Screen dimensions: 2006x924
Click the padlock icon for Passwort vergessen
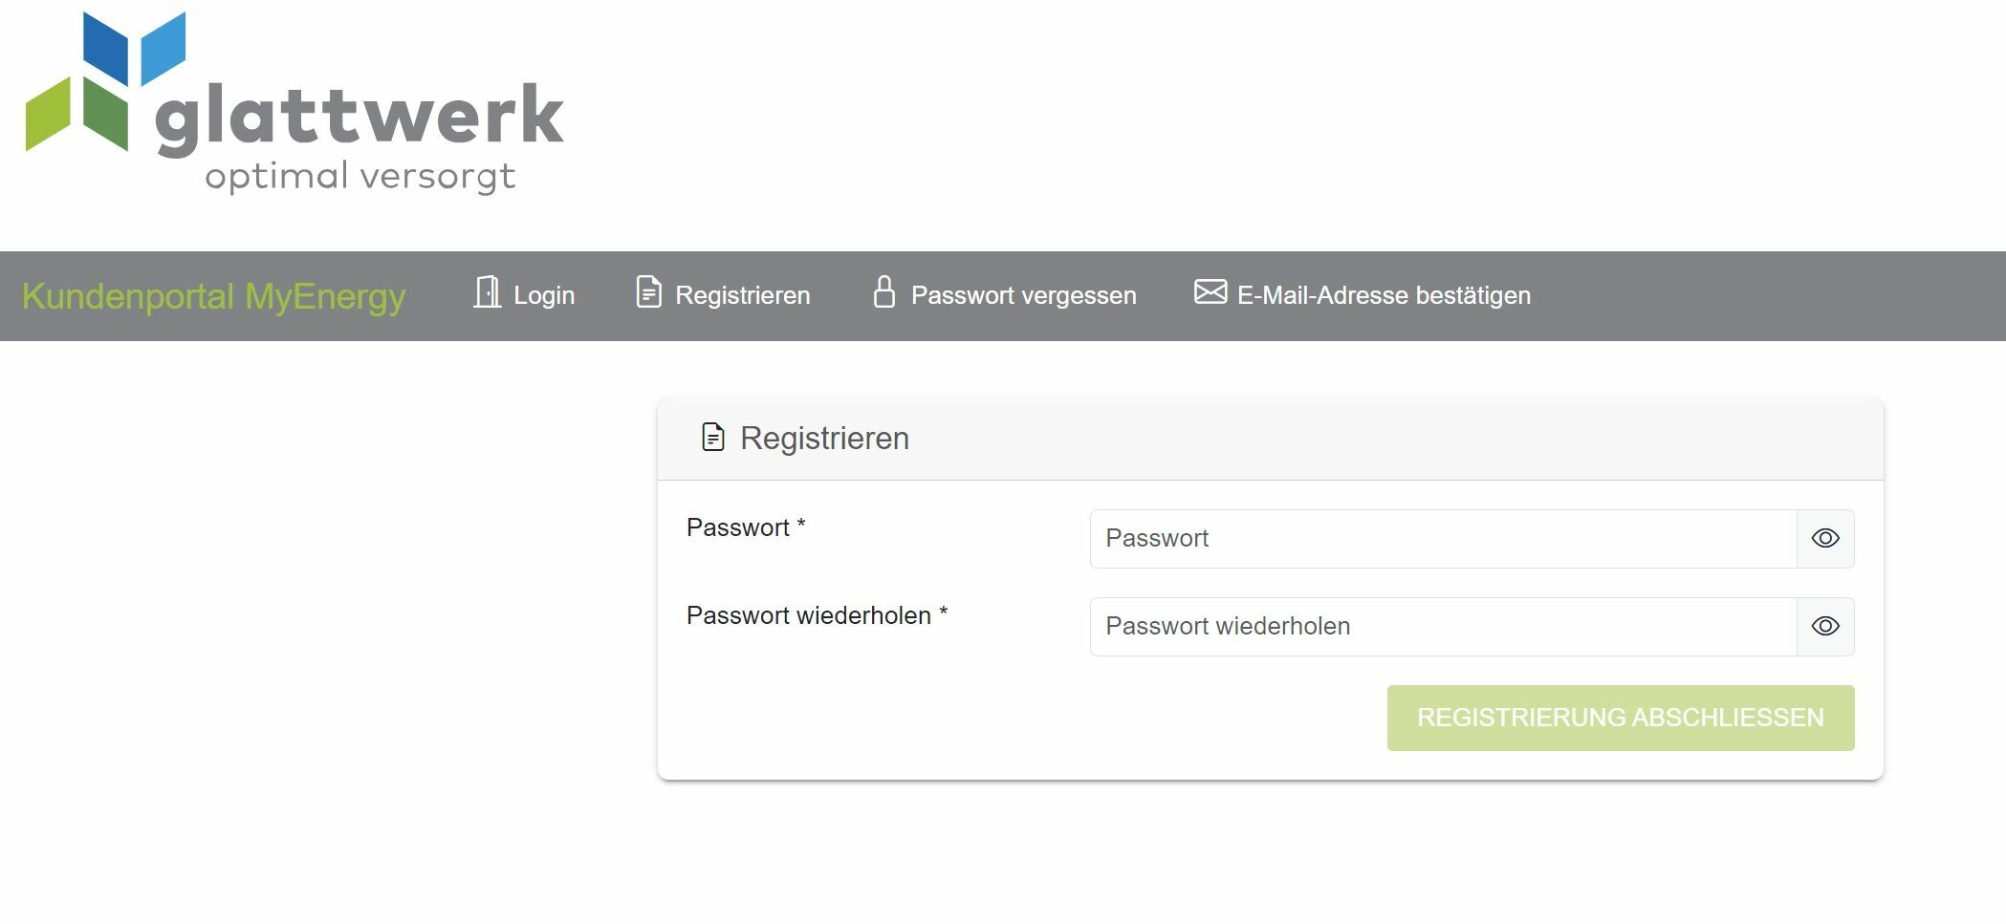click(x=884, y=292)
